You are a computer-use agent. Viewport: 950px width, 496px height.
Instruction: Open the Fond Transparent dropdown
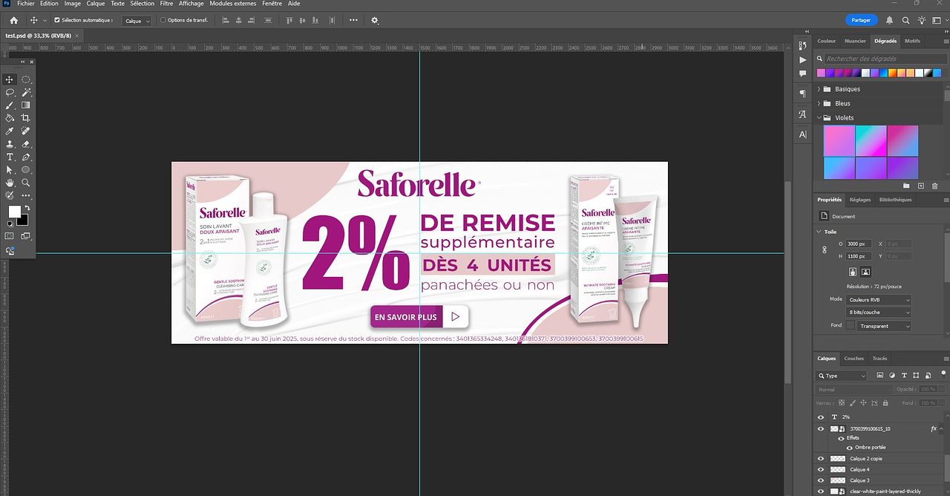tap(884, 326)
